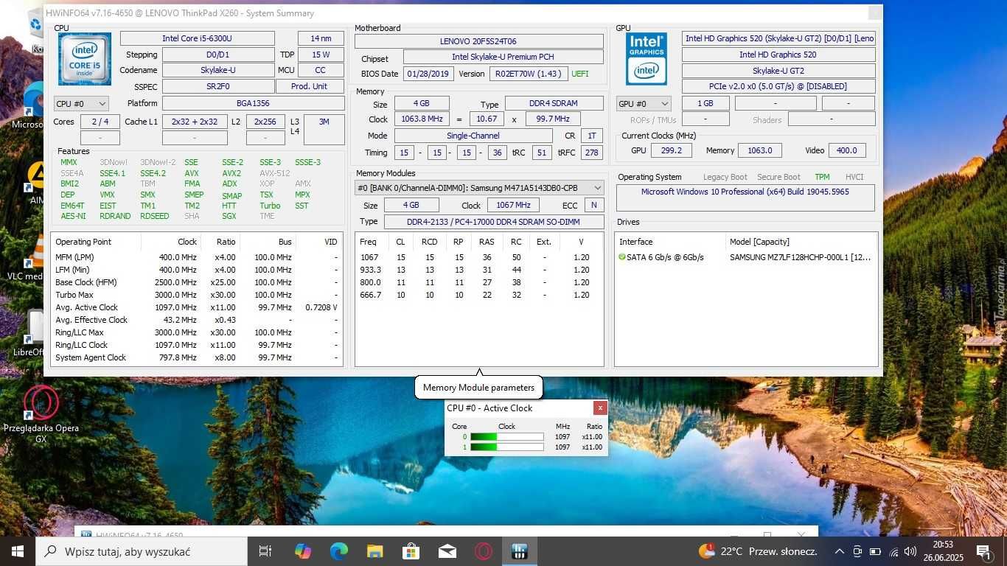Open the volume tray icon
This screenshot has height=566, width=1007.
(910, 551)
